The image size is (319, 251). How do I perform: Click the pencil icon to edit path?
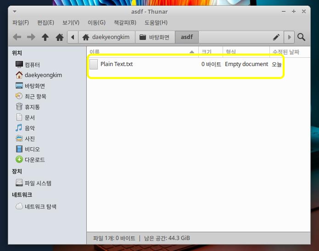click(x=276, y=37)
